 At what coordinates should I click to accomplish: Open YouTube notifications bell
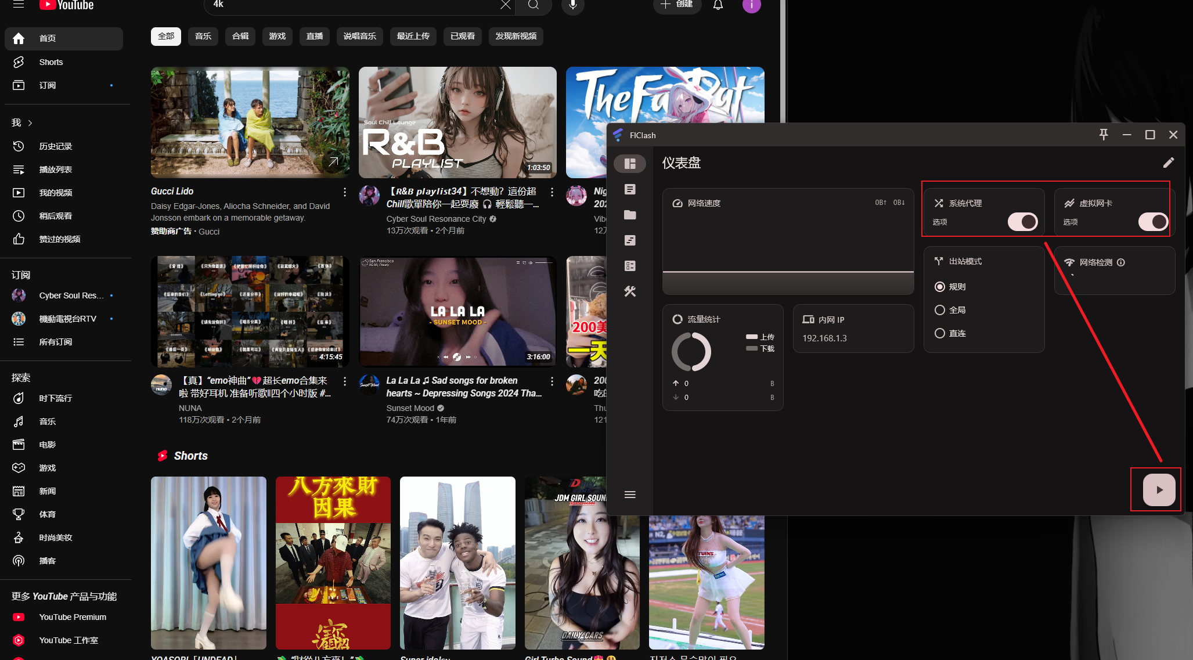click(718, 5)
